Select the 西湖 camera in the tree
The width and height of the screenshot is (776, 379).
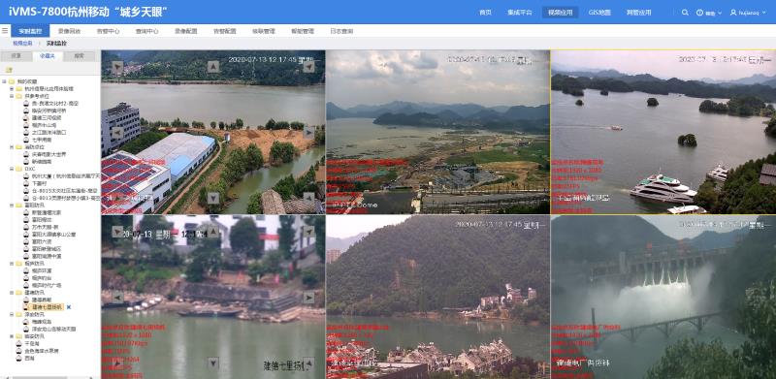30,358
